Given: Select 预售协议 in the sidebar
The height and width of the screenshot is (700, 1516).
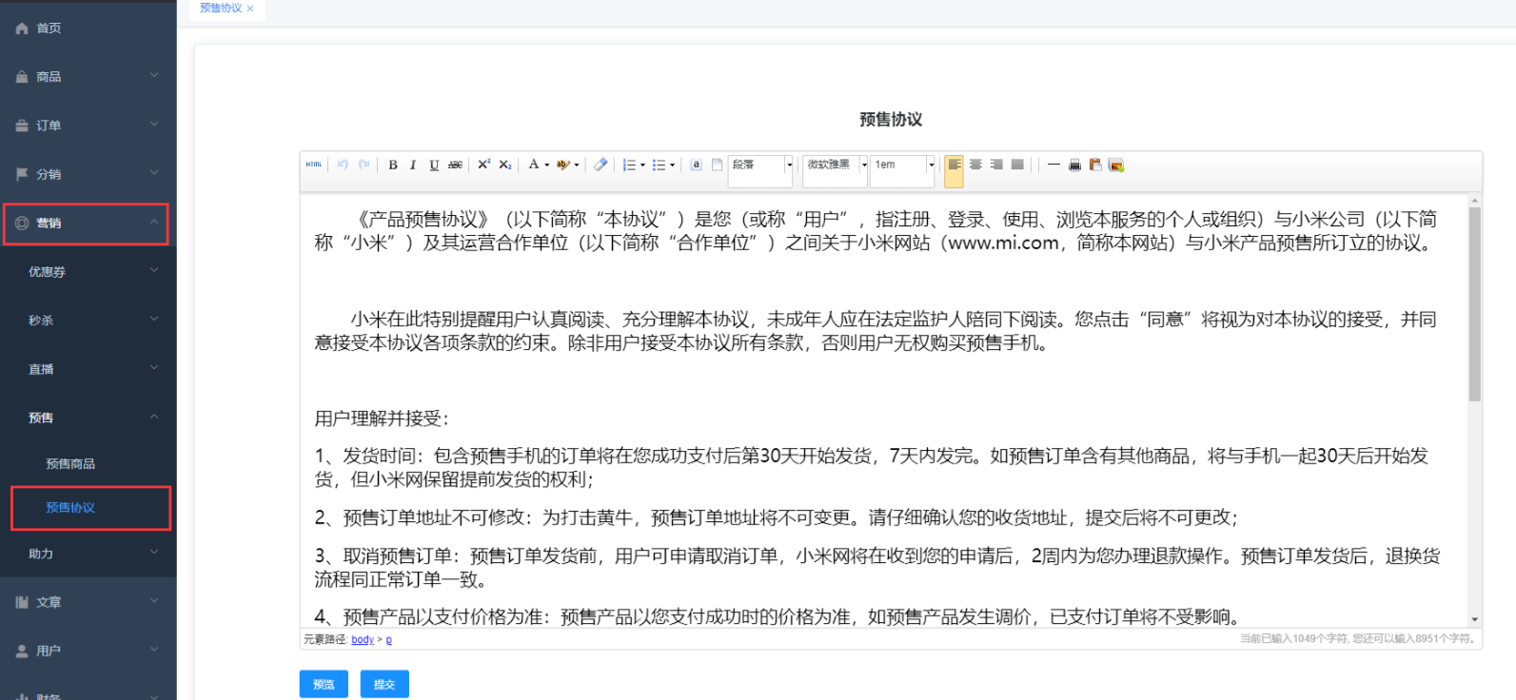Looking at the screenshot, I should pyautogui.click(x=90, y=508).
